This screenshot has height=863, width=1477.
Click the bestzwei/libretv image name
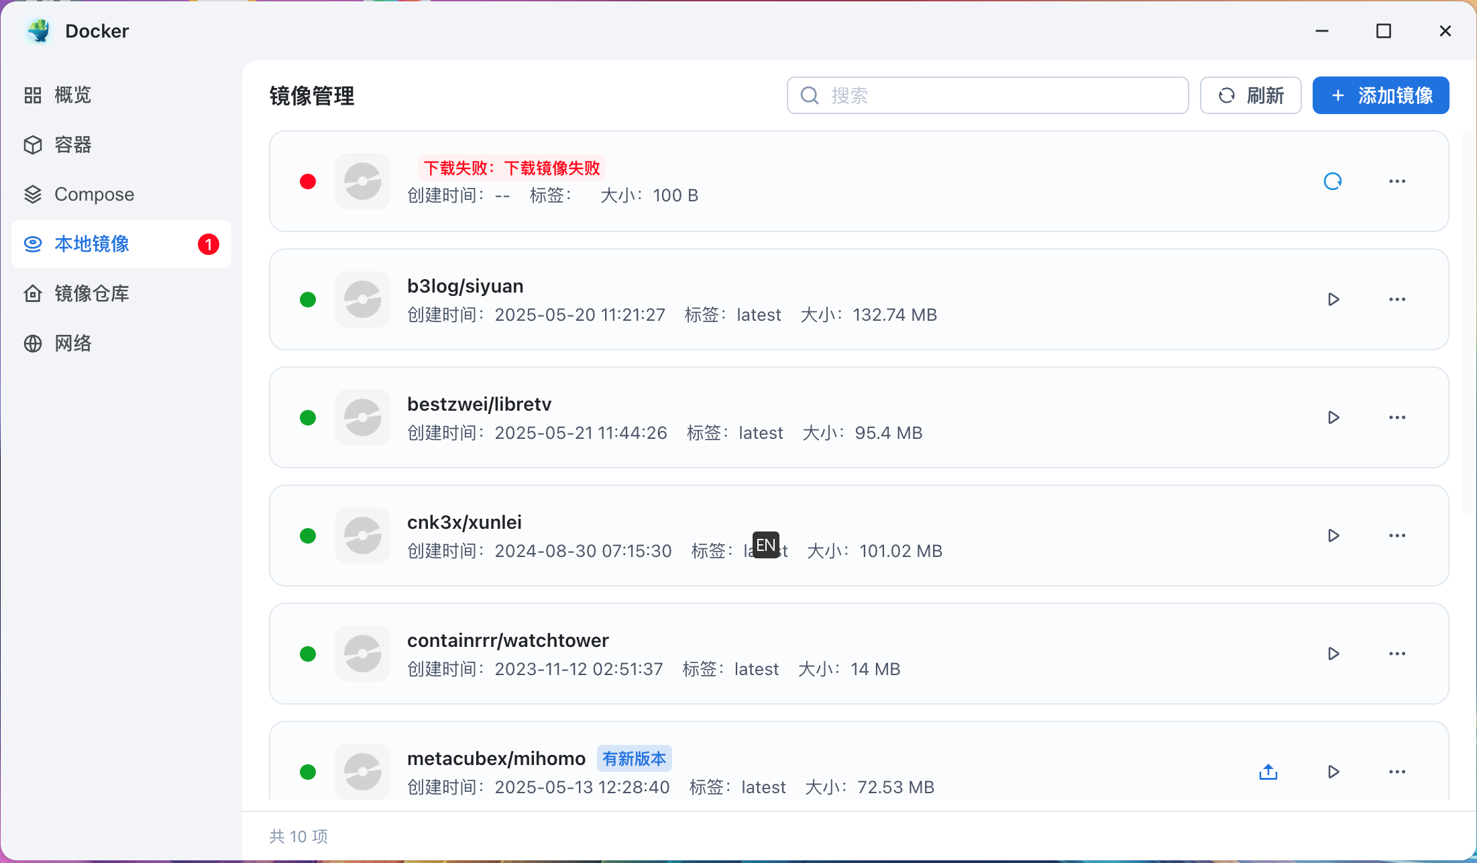pyautogui.click(x=479, y=405)
